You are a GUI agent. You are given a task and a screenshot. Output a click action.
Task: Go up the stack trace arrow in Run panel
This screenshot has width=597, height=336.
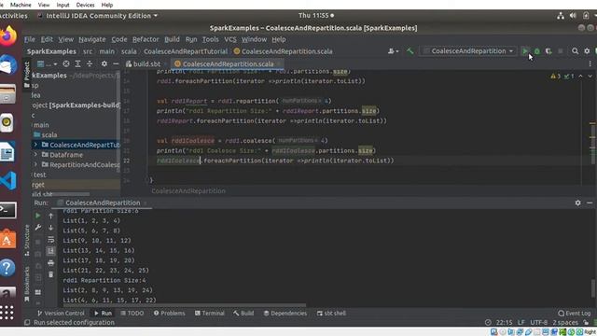point(50,216)
